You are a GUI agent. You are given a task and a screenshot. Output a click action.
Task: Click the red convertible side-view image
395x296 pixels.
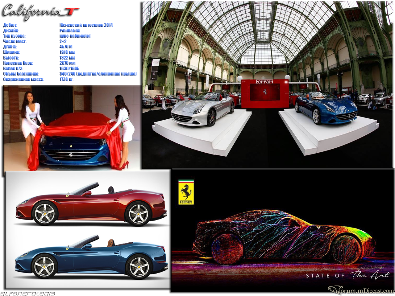(x=91, y=204)
